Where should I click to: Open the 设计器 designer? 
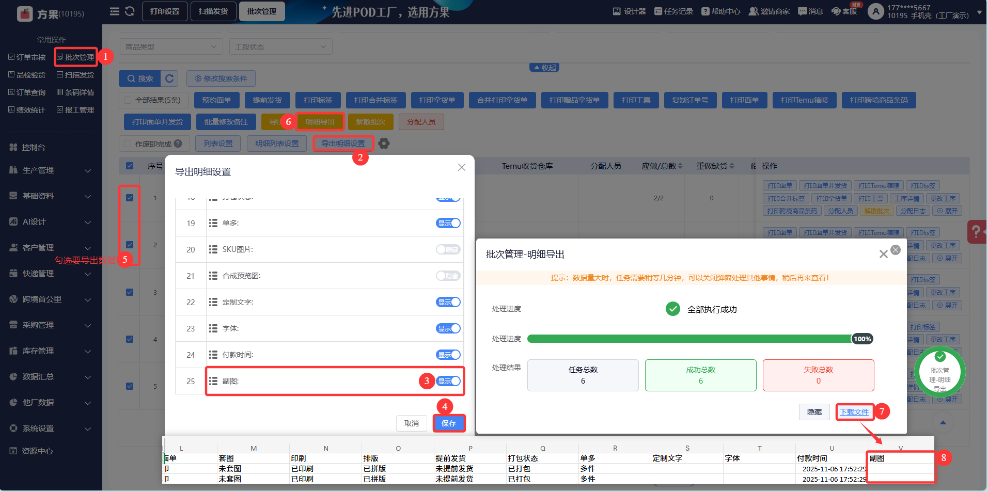tap(629, 11)
